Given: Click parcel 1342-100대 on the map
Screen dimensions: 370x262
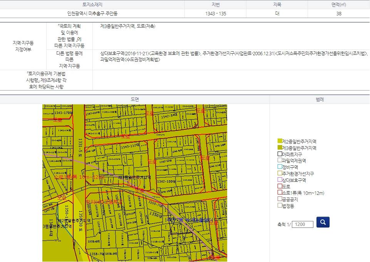Looking at the screenshot, I should click(x=166, y=181).
